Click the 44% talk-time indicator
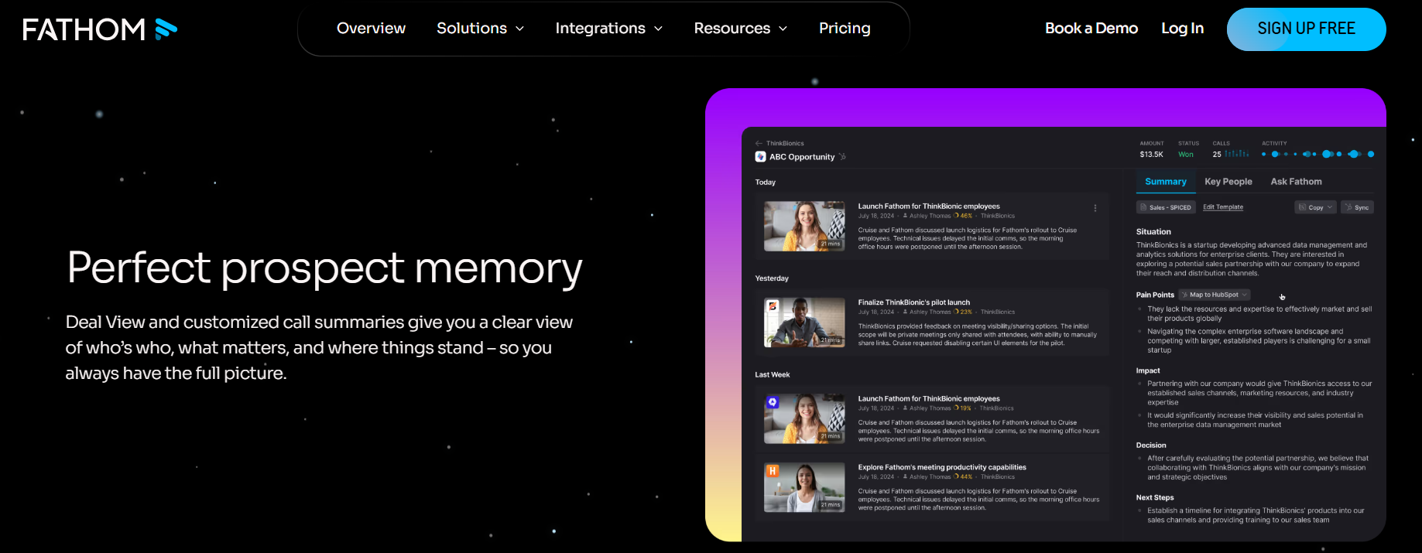 pos(963,476)
